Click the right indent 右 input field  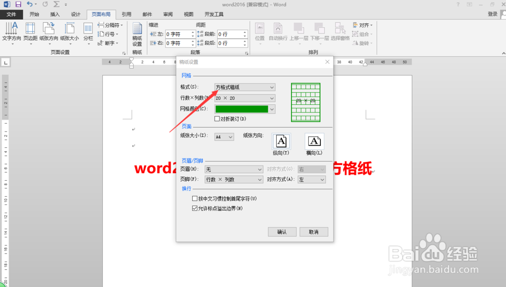pos(178,43)
